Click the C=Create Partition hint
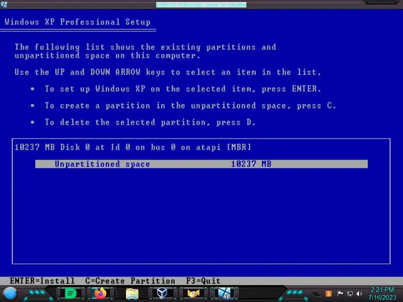 coord(130,281)
